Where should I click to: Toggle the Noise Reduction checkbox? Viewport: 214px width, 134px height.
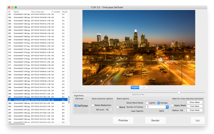click(x=93, y=105)
